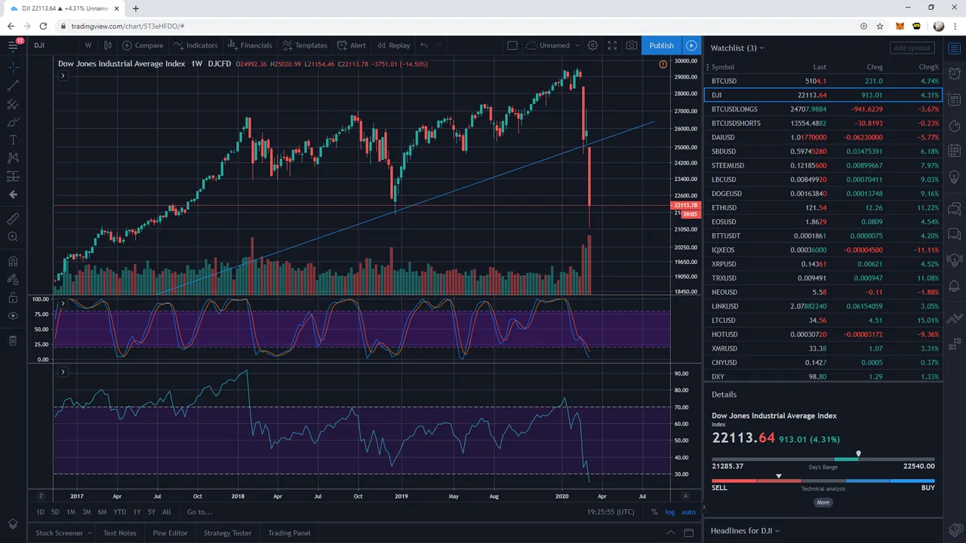Viewport: 966px width, 543px height.
Task: Toggle stay in drawing mode lock-pencil icon
Action: click(x=13, y=280)
